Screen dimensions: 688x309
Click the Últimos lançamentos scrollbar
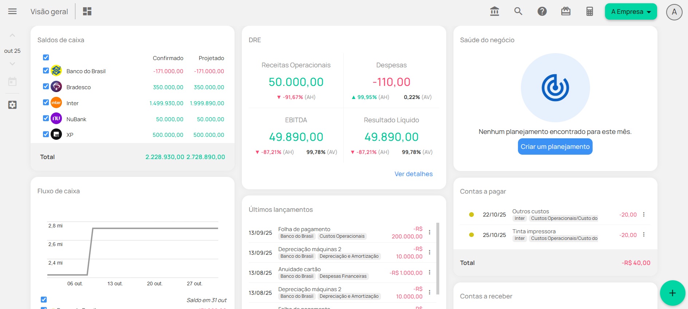click(437, 258)
